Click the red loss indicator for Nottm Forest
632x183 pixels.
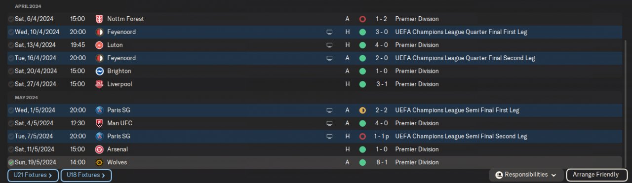(x=362, y=19)
